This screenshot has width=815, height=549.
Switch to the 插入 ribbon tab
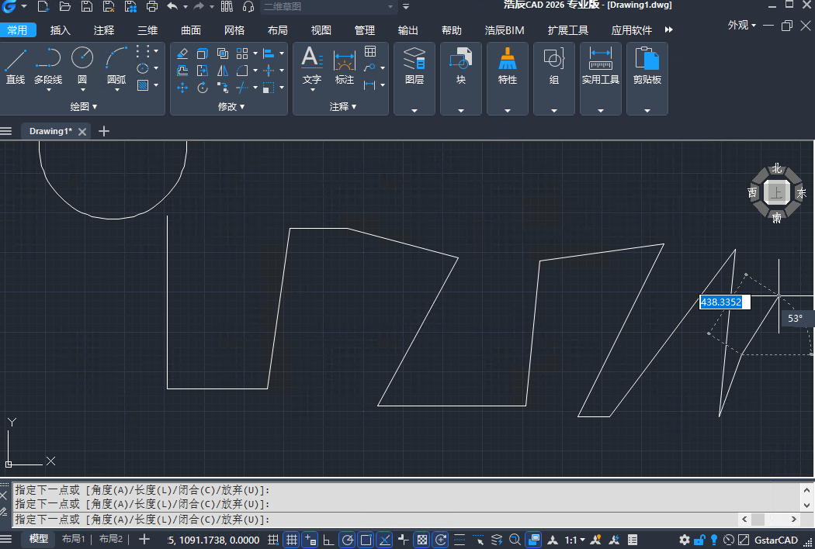[x=60, y=30]
